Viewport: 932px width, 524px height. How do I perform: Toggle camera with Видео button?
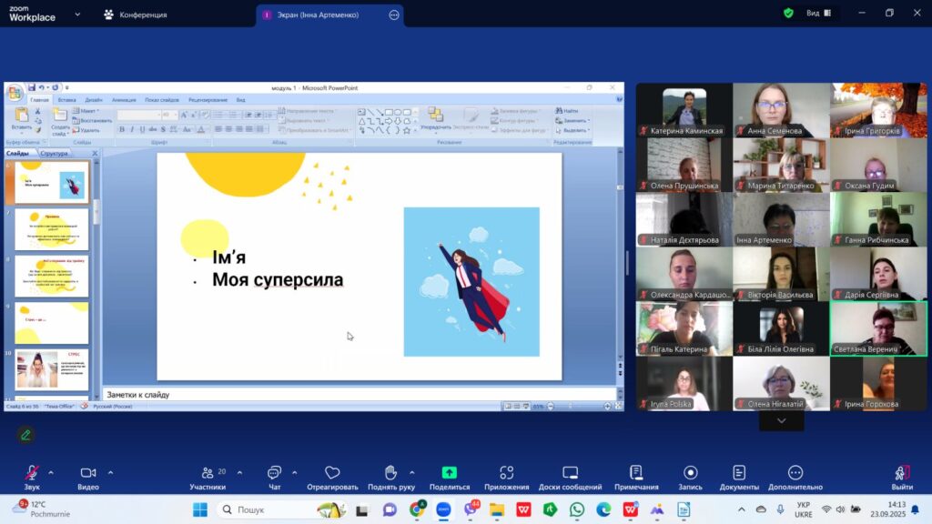coord(88,473)
